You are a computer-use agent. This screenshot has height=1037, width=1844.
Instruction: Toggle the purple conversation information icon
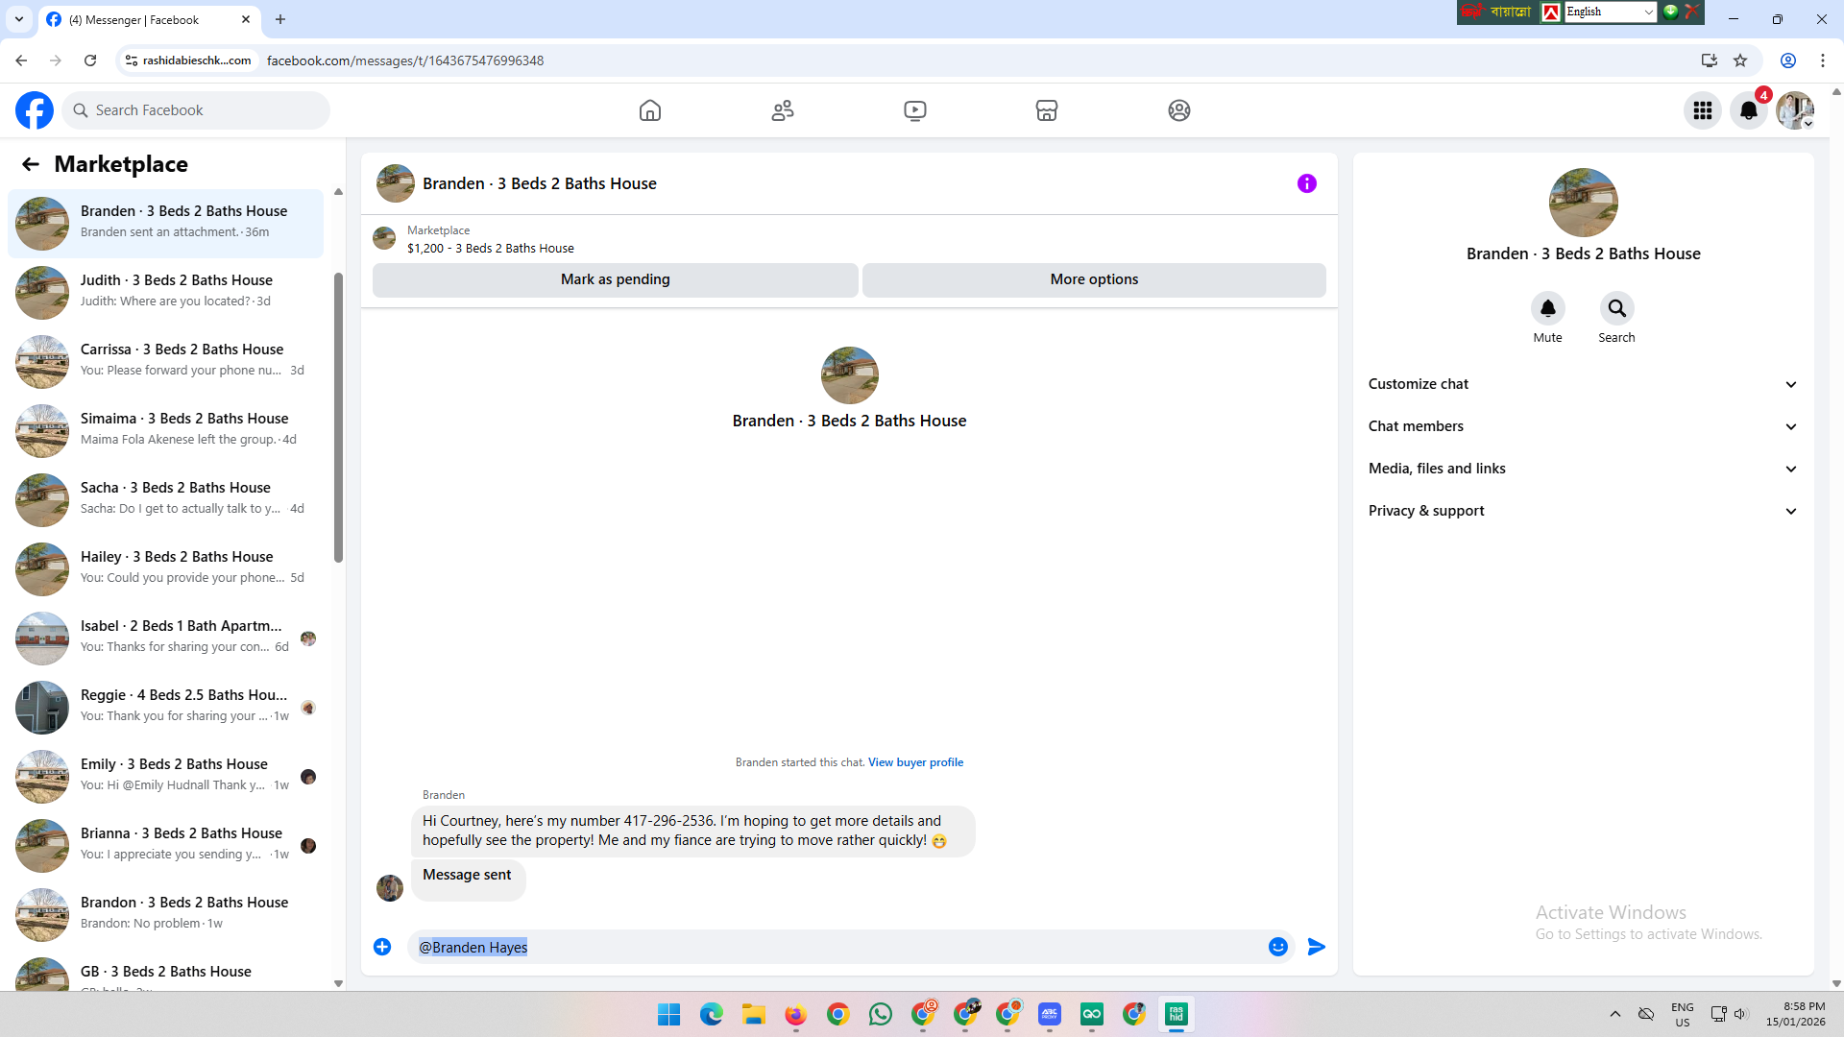click(1306, 183)
